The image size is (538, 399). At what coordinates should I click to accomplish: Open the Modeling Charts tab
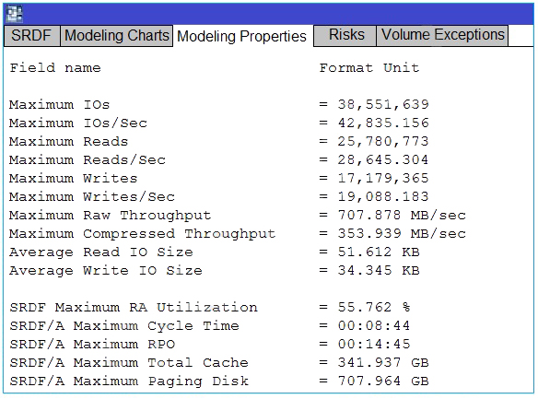pos(117,35)
